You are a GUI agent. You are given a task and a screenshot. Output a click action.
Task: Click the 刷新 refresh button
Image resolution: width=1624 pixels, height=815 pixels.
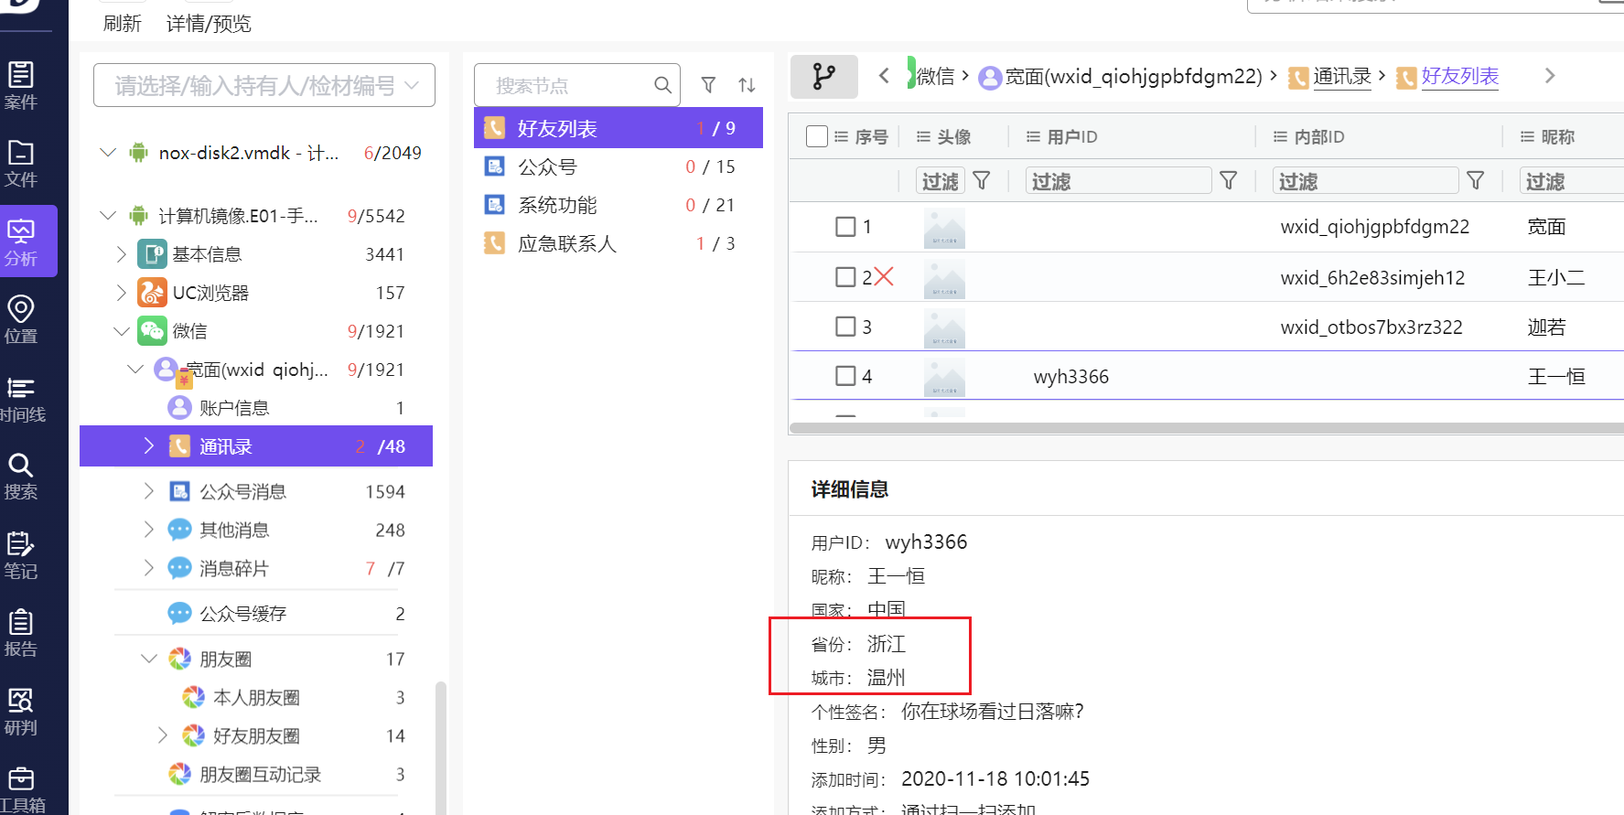point(122,24)
